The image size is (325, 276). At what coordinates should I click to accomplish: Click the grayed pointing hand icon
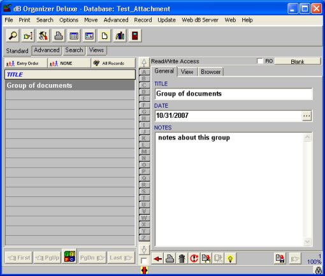[x=295, y=259]
